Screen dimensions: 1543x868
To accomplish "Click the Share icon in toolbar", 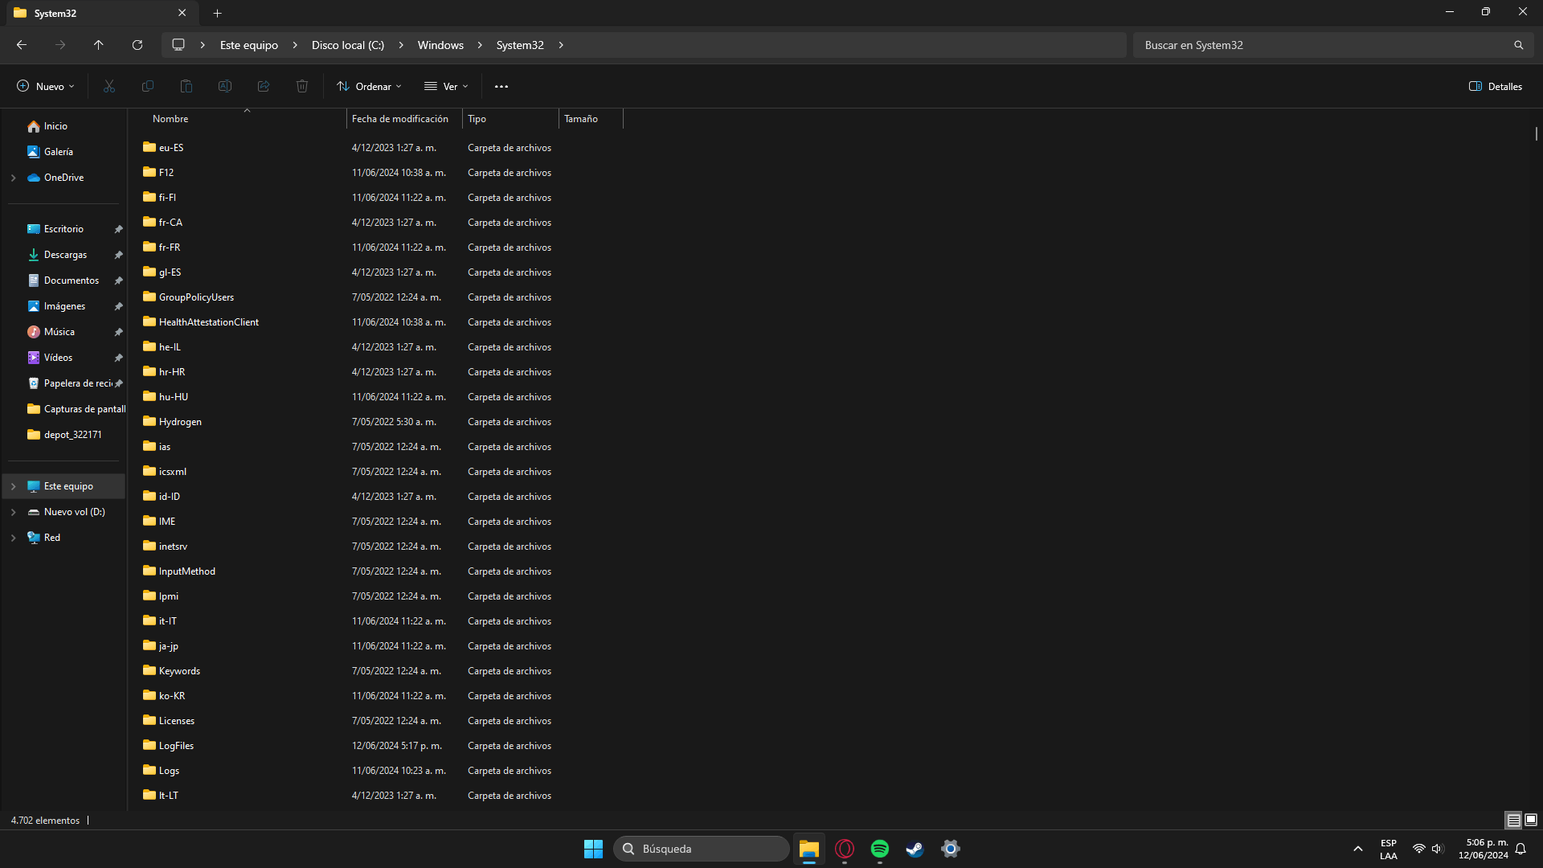I will coord(264,86).
